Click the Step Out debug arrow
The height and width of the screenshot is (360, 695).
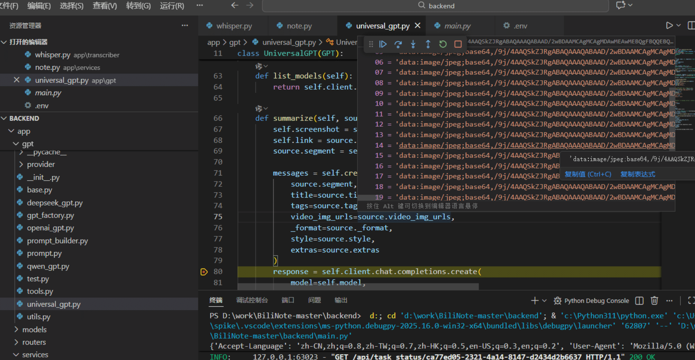(428, 44)
